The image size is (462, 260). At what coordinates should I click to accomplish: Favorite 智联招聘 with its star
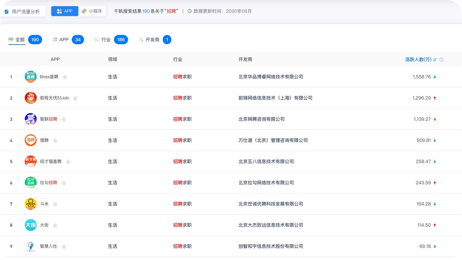pos(64,119)
